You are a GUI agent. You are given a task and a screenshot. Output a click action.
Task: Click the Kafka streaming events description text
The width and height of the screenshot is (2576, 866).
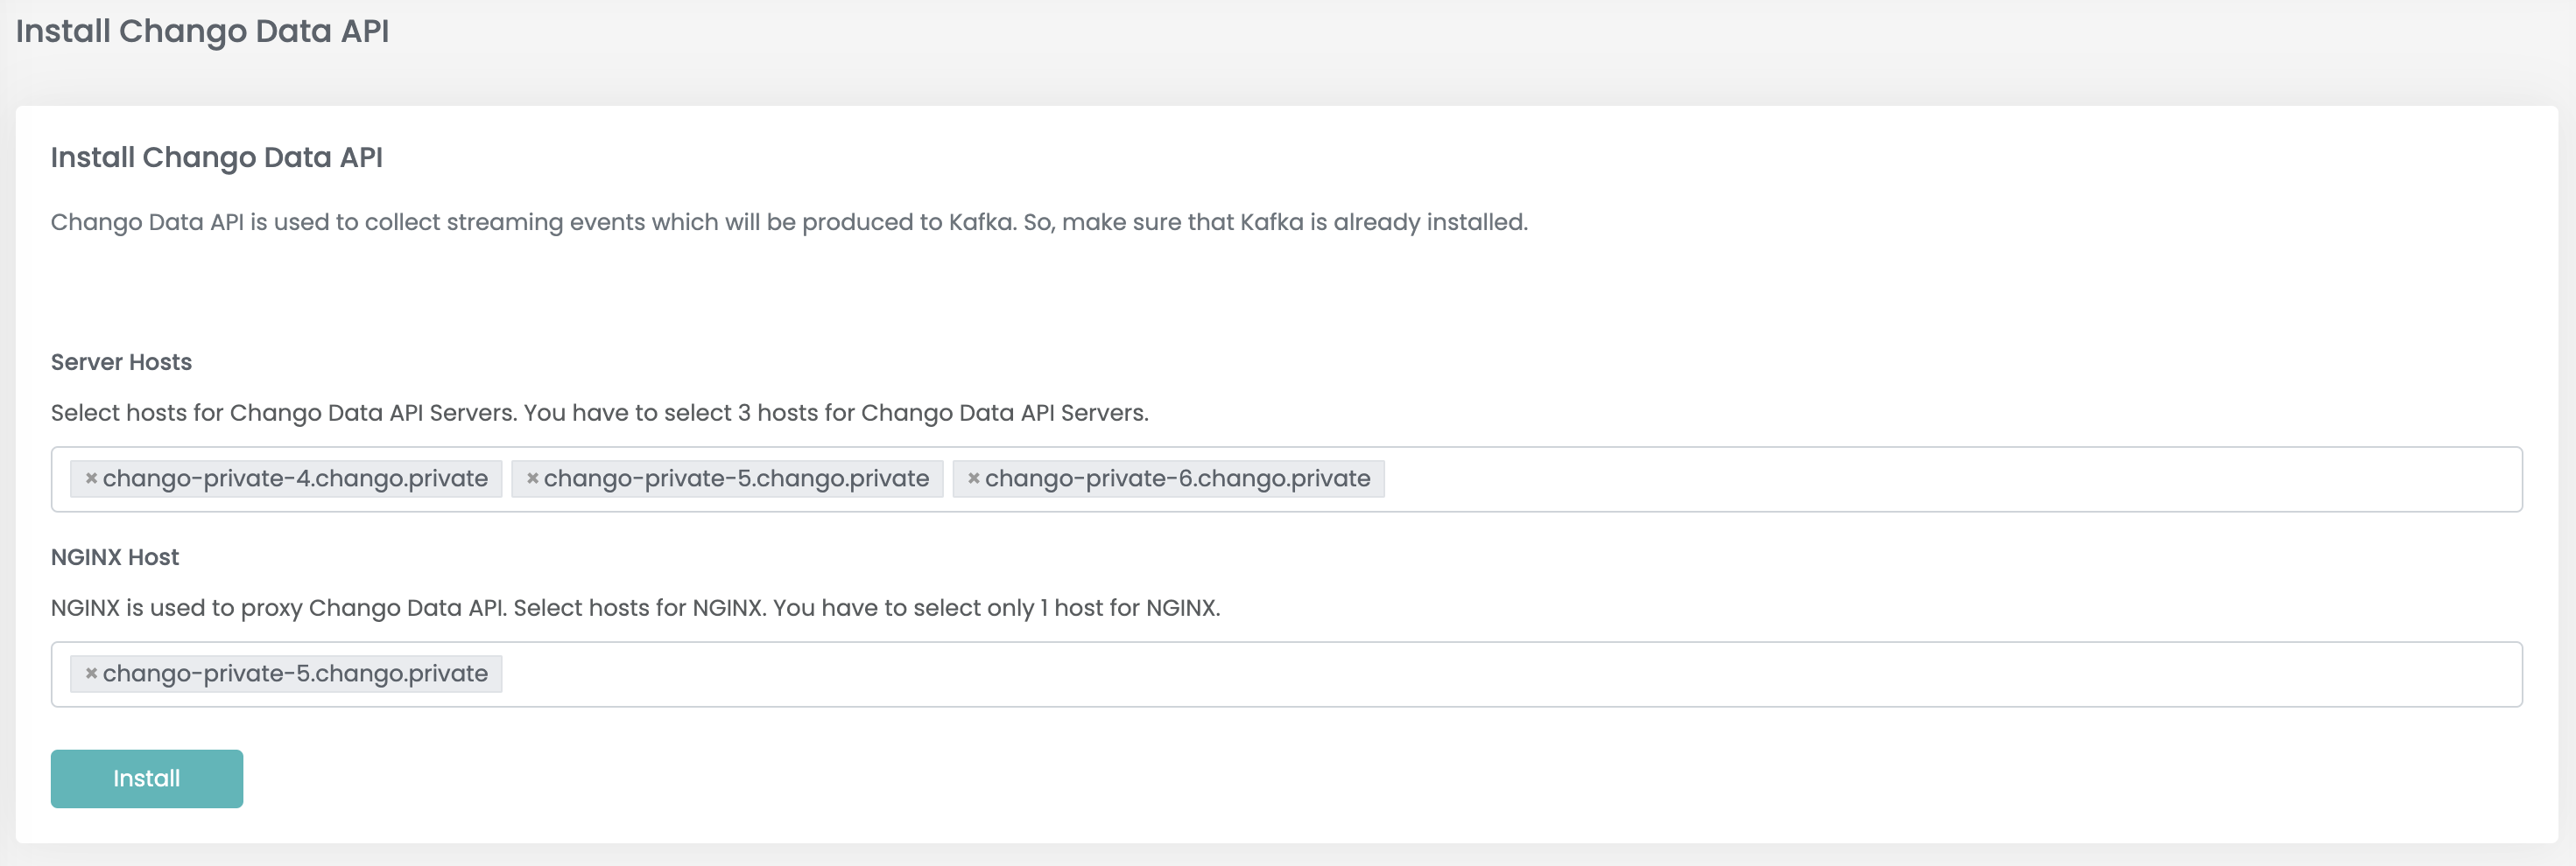(789, 221)
